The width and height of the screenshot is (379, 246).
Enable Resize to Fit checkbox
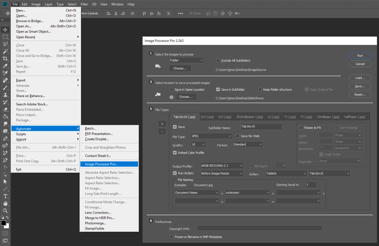pos(301,128)
